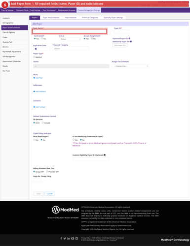Click the Optional Payer IDs info icon
Screen dimensions: 190x246
130,38
